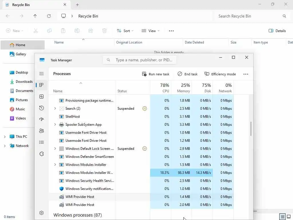Click the Recycle Bin tab

click(x=36, y=5)
